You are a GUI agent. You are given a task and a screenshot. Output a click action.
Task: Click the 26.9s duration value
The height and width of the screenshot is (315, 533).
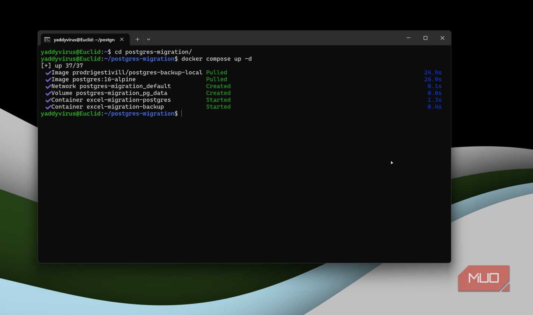tap(433, 79)
